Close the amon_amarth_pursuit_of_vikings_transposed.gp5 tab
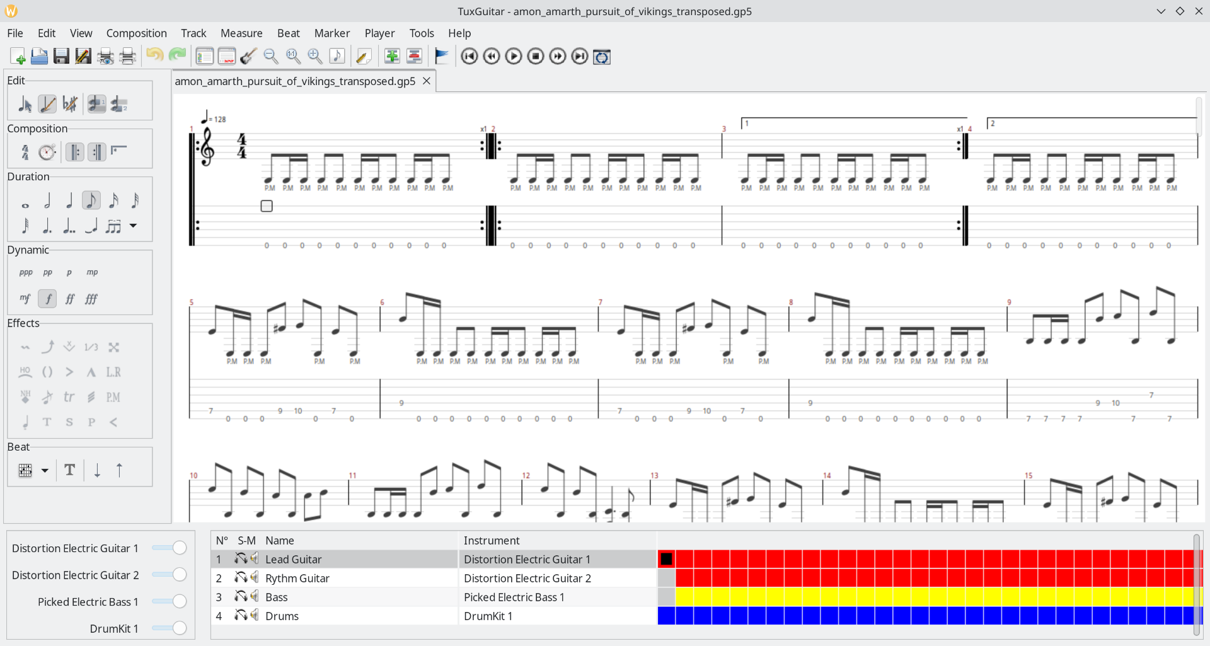This screenshot has width=1210, height=646. (427, 81)
